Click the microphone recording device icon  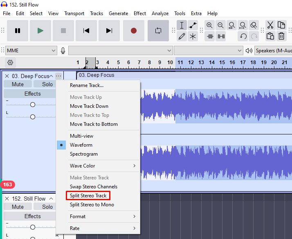pos(63,51)
